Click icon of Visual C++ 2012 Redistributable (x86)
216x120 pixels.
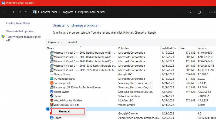tap(52, 53)
